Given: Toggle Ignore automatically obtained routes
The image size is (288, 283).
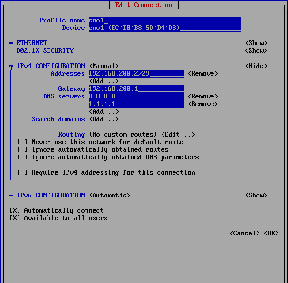Looking at the screenshot, I should [93, 149].
